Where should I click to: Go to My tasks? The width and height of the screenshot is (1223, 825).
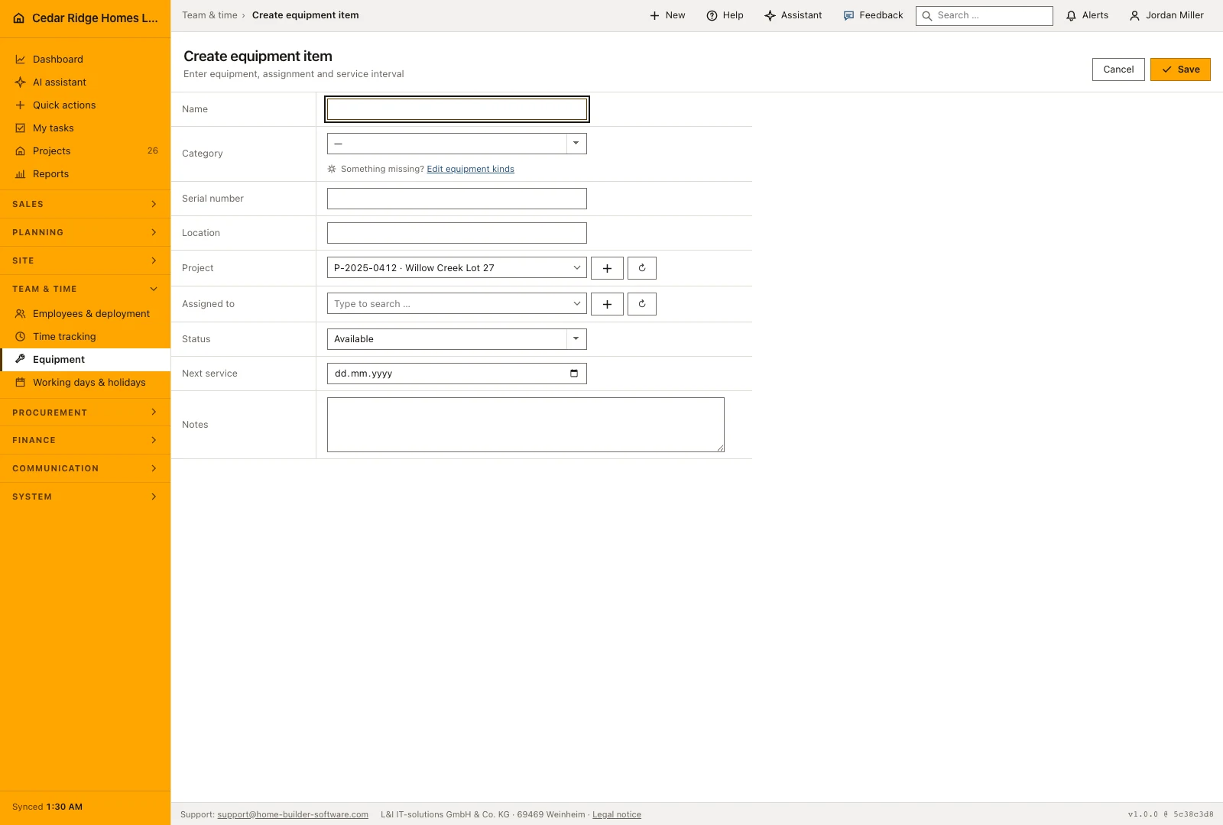(85, 128)
